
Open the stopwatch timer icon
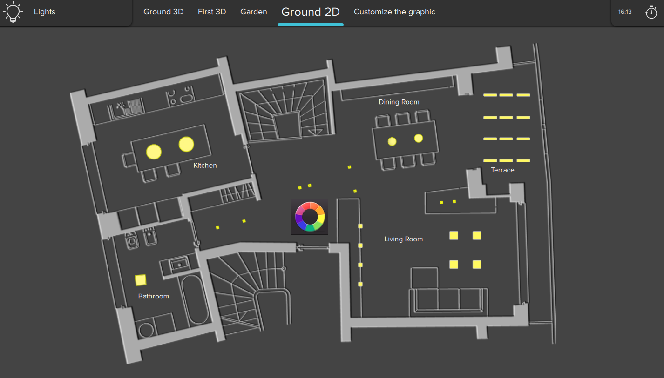(x=651, y=12)
